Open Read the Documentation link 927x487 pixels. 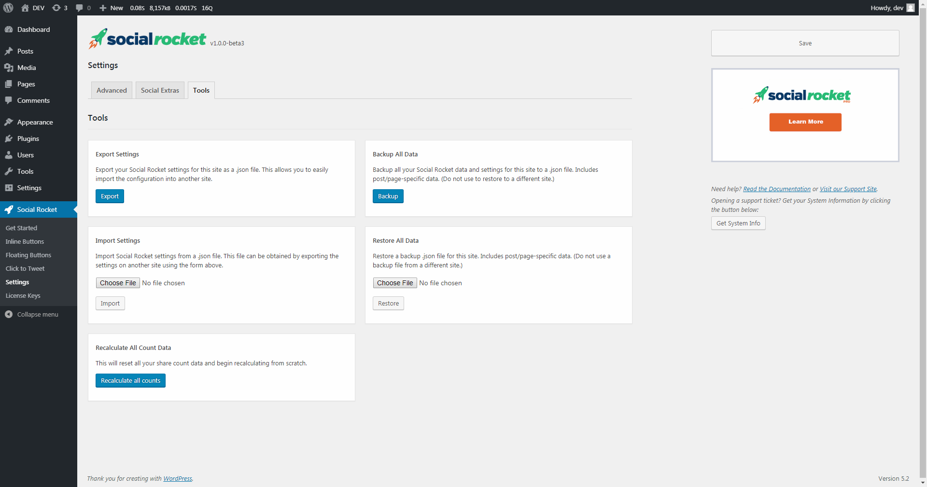coord(777,189)
